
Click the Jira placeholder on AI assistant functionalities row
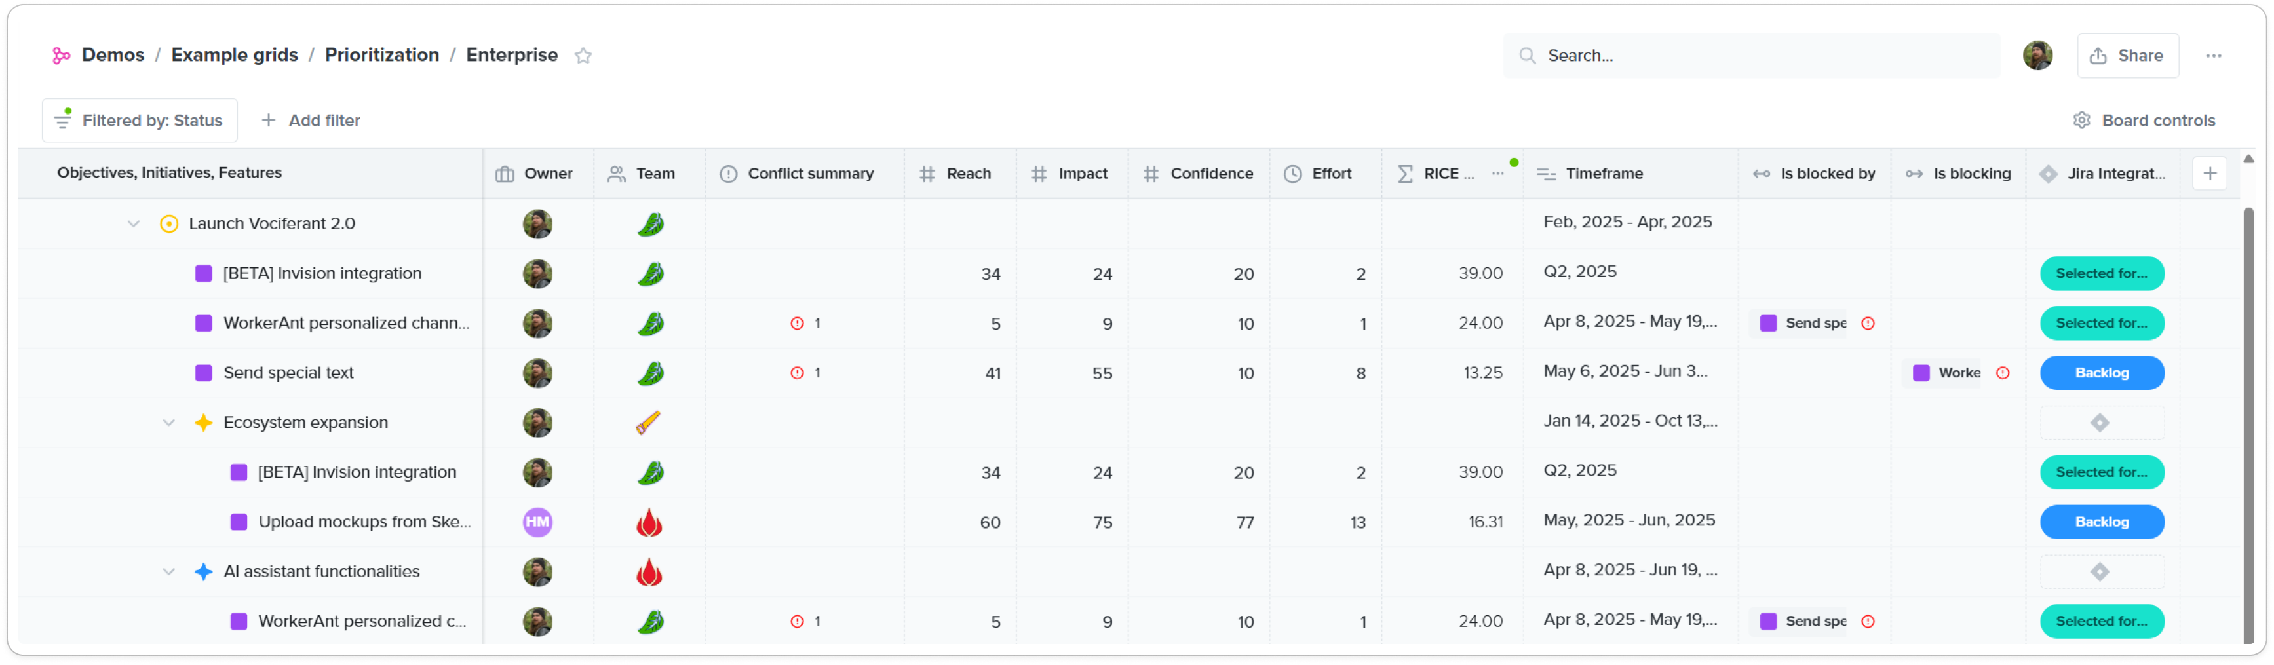coord(2101,571)
